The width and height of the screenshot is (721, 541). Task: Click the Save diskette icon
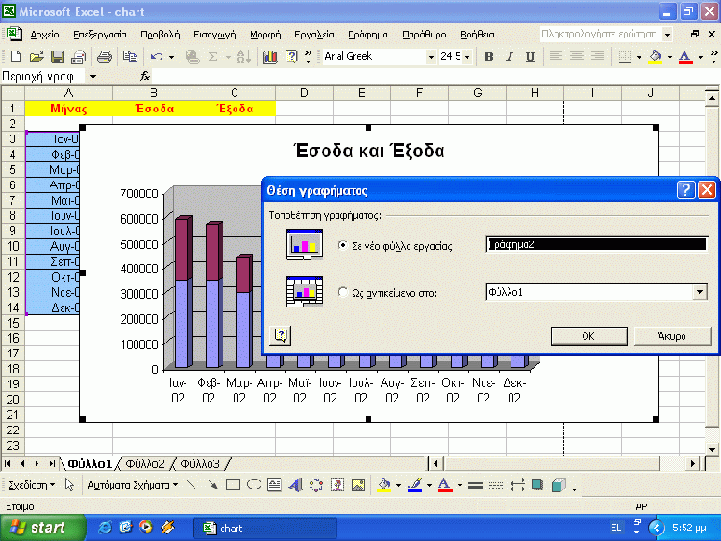coord(58,57)
